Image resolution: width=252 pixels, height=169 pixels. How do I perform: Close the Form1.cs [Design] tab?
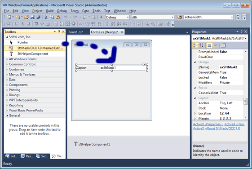(122, 32)
